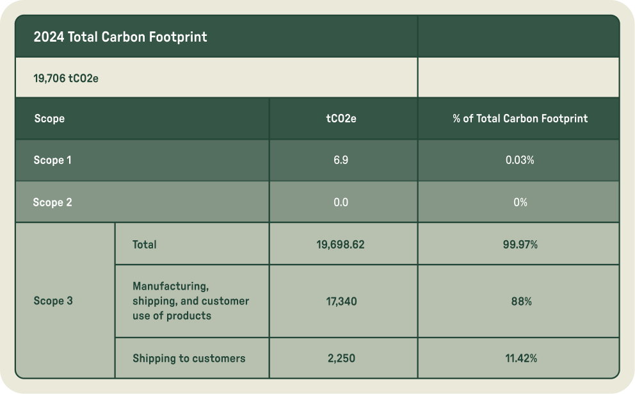Click the "2024 Total Carbon Footprint" title
This screenshot has height=394, width=635.
click(120, 37)
